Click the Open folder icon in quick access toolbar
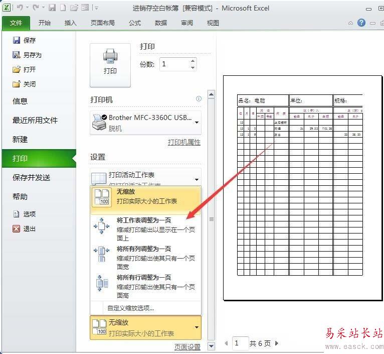Screen dimensions: 384x354 74,8
